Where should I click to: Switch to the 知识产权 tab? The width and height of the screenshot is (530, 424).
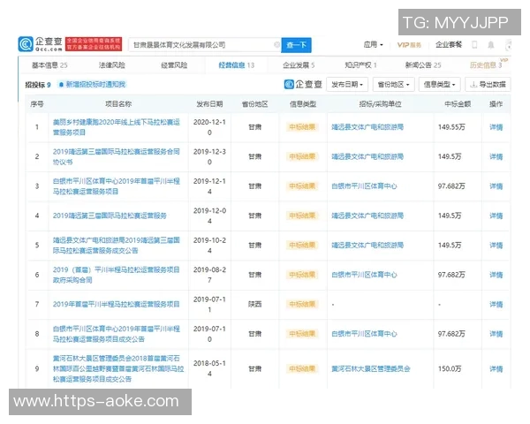pyautogui.click(x=360, y=64)
